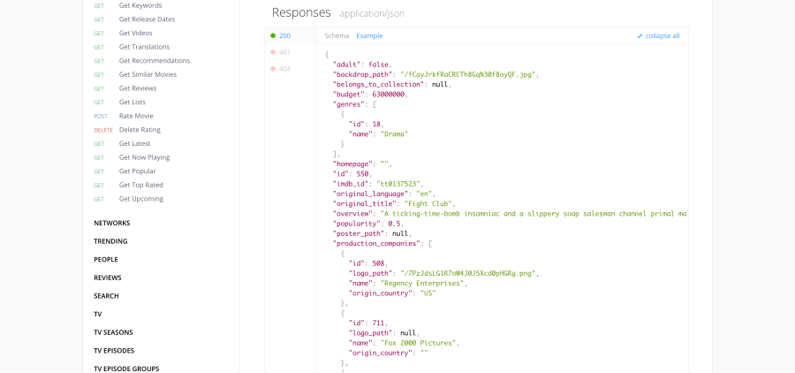Click the collapse all icon

click(x=640, y=36)
